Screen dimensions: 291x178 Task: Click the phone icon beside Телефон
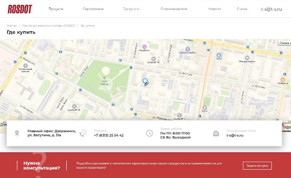(x=83, y=133)
